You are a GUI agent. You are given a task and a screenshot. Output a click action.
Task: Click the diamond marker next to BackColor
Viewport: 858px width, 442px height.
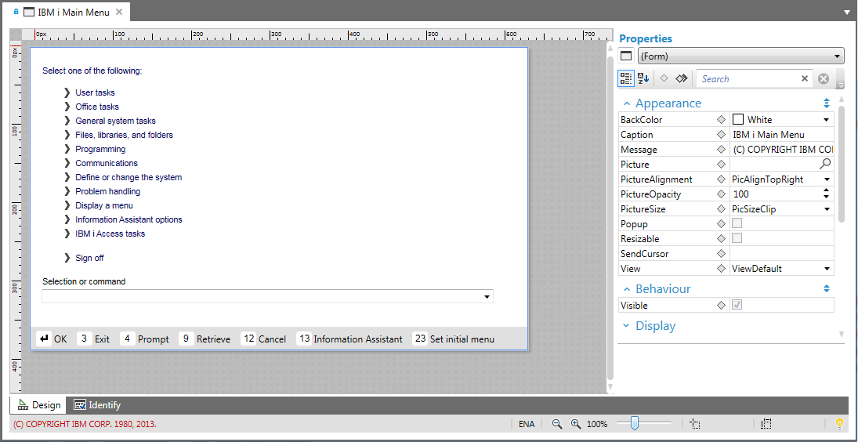(x=721, y=119)
